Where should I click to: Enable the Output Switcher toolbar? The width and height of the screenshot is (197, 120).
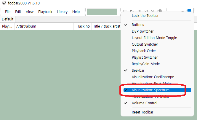157,44
